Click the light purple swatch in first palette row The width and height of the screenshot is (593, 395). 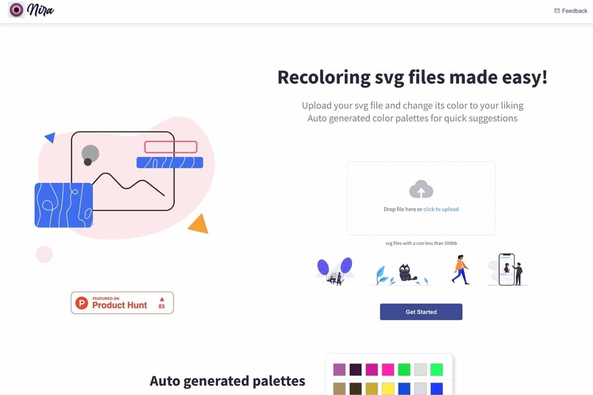[x=339, y=370]
